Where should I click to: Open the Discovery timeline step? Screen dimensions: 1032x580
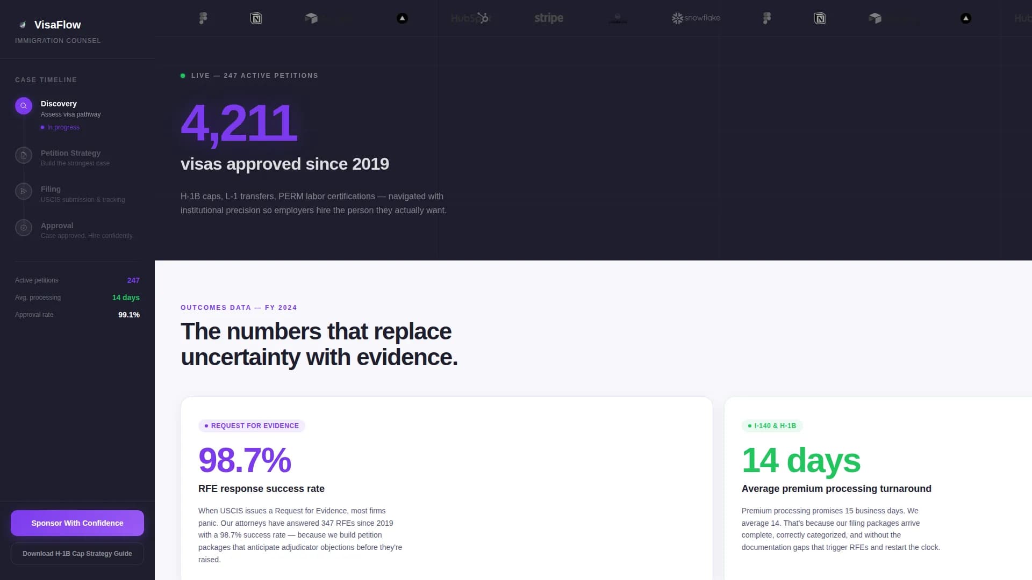(77, 115)
